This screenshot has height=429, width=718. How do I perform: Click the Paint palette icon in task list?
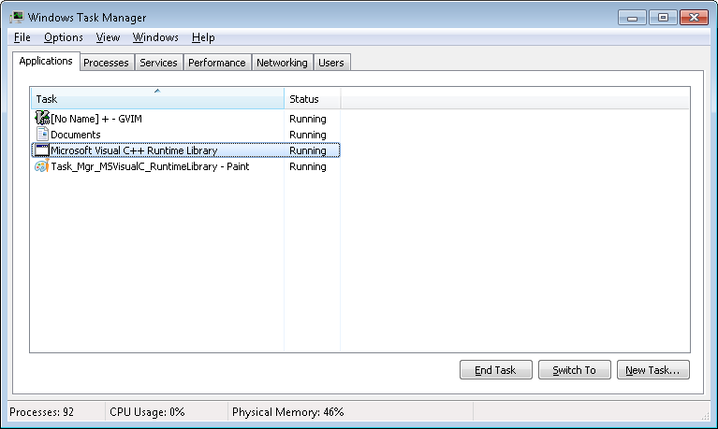(x=42, y=166)
